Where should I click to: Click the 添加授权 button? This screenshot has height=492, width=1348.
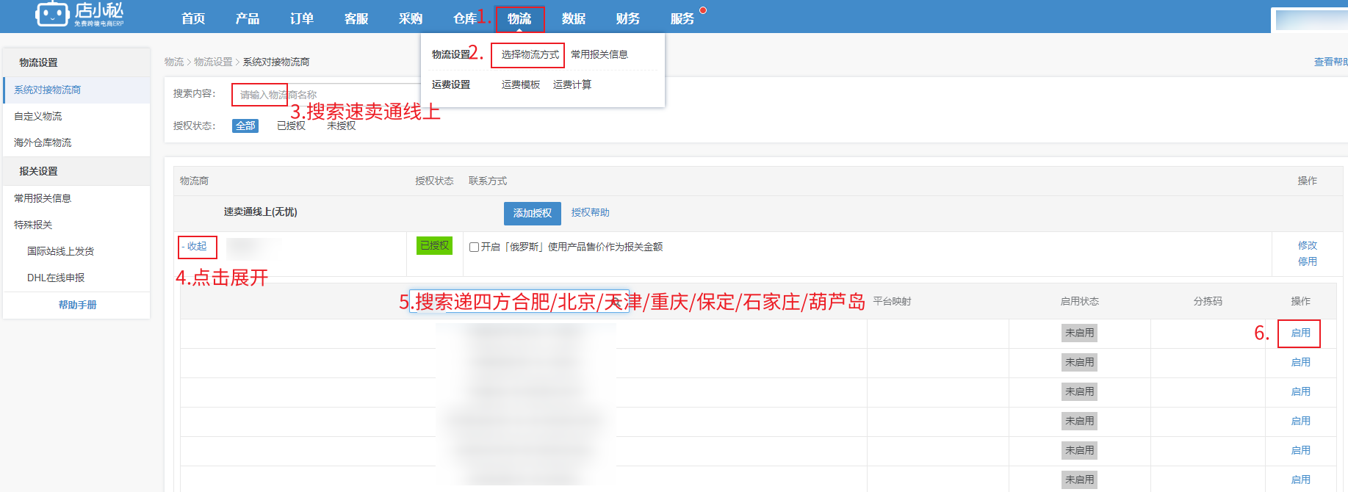pyautogui.click(x=533, y=213)
